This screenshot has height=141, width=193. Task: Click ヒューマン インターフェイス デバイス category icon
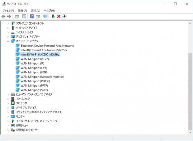pos(13,94)
